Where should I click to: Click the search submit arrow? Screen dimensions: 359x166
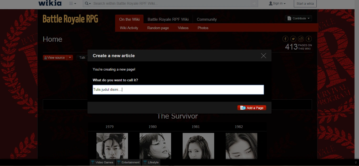coord(254,3)
